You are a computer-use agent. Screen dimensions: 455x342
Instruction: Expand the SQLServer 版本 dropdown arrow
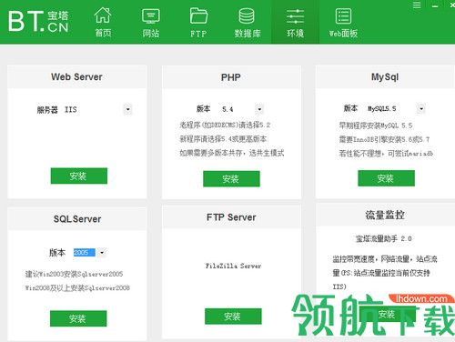pos(102,252)
